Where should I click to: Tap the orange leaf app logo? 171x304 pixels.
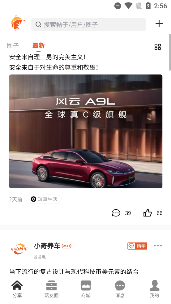pos(18,23)
